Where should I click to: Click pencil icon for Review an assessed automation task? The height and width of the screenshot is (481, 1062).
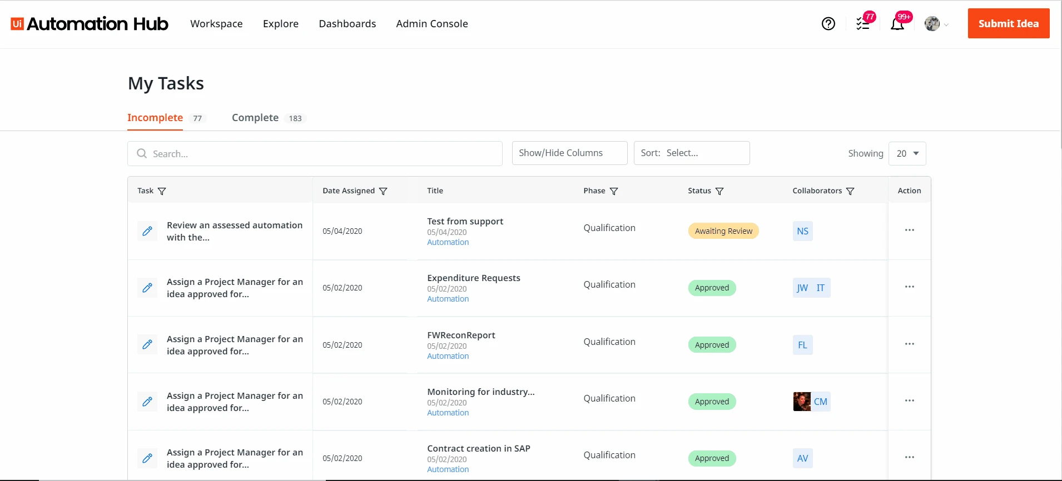point(147,231)
